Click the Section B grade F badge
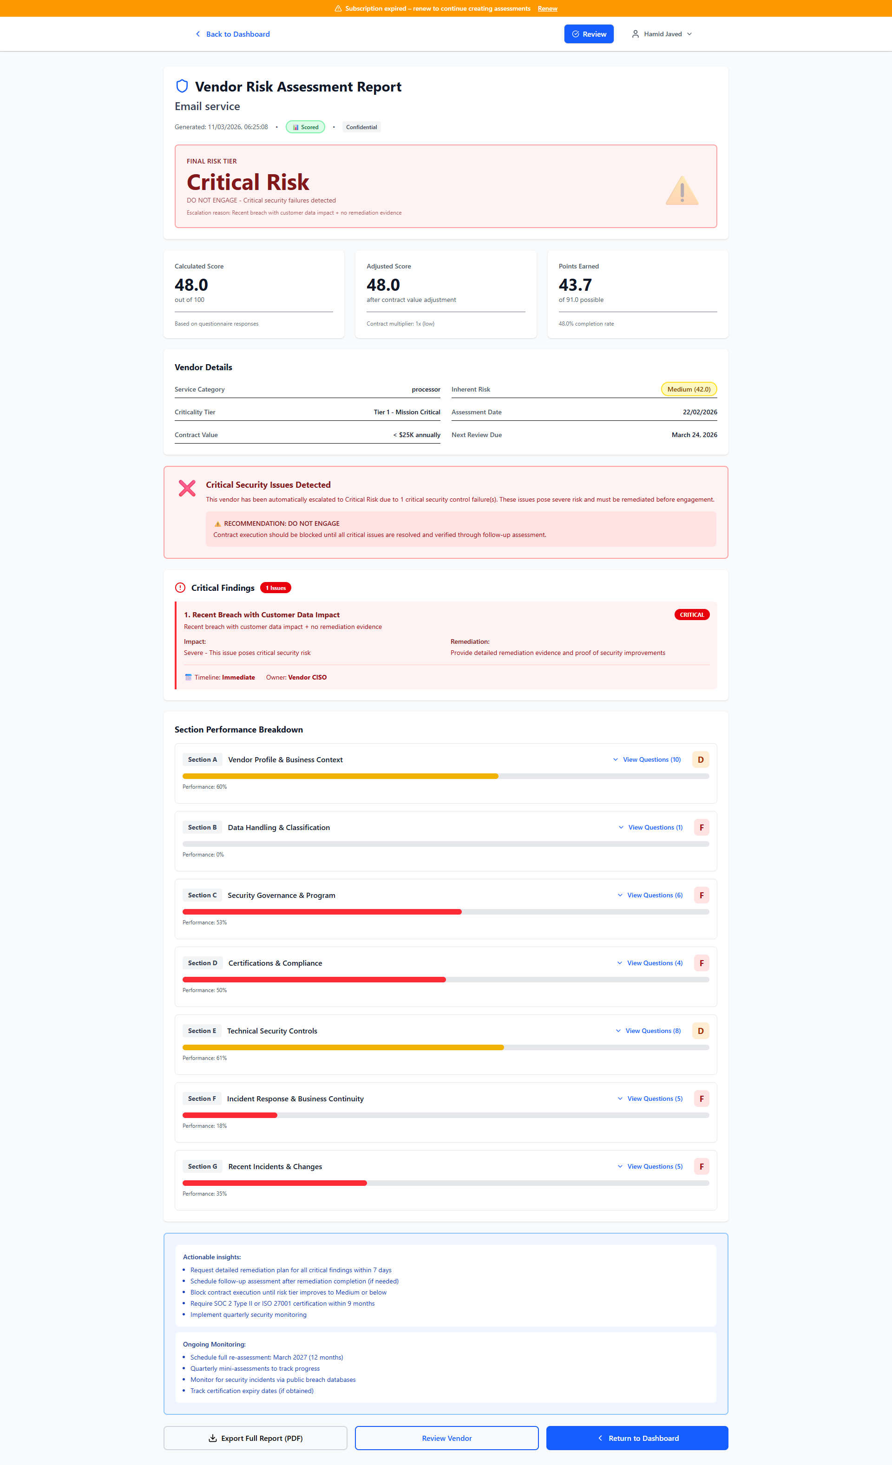The height and width of the screenshot is (1465, 892). 701,827
